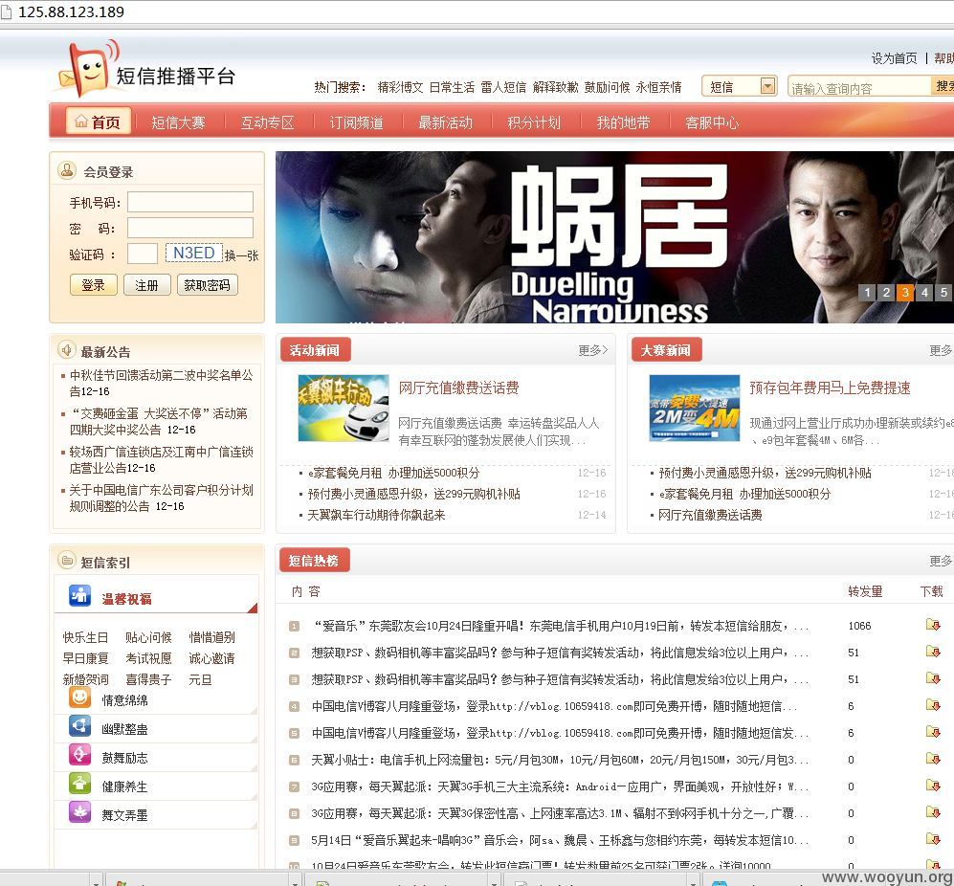Focus the 密码 input field

pos(189,228)
